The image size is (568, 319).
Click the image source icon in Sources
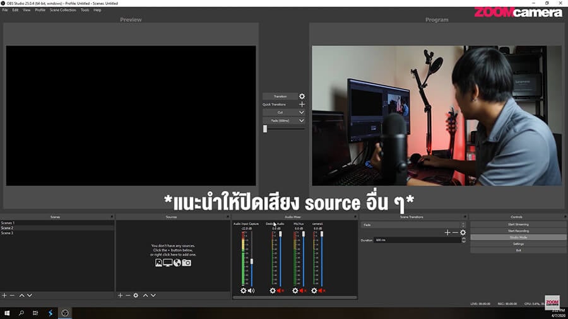pos(158,263)
